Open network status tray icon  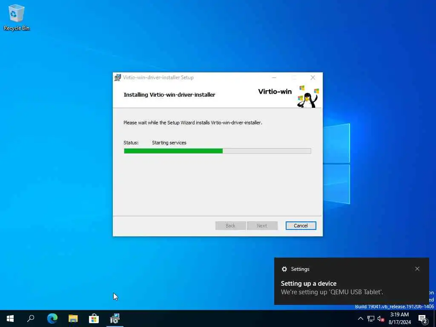coord(371,318)
